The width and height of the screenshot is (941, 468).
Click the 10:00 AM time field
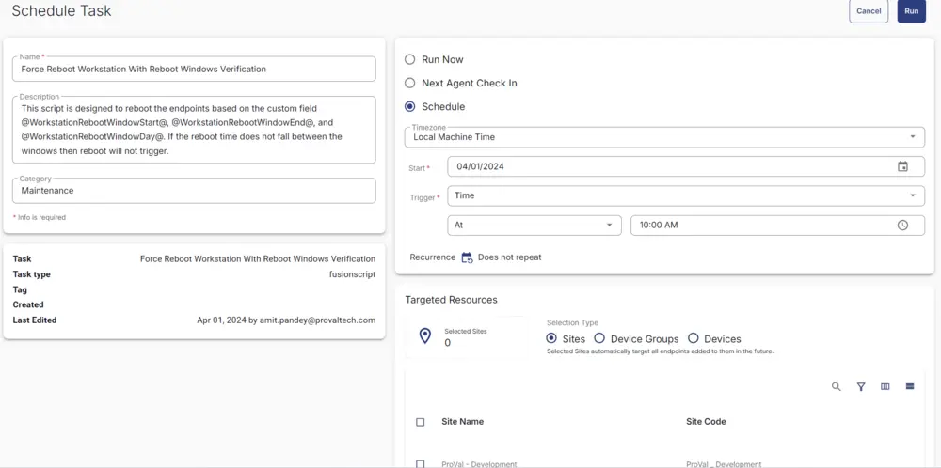pyautogui.click(x=777, y=226)
